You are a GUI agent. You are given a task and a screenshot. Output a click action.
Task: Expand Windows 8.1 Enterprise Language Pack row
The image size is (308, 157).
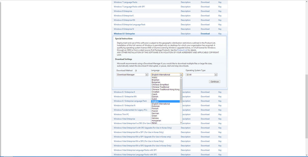[x=130, y=101]
